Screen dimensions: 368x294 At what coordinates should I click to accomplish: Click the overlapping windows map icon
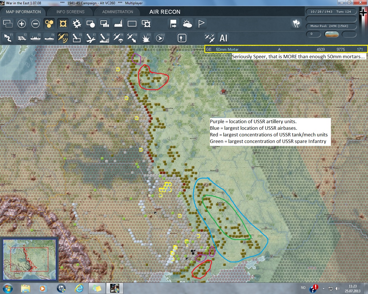(8, 24)
